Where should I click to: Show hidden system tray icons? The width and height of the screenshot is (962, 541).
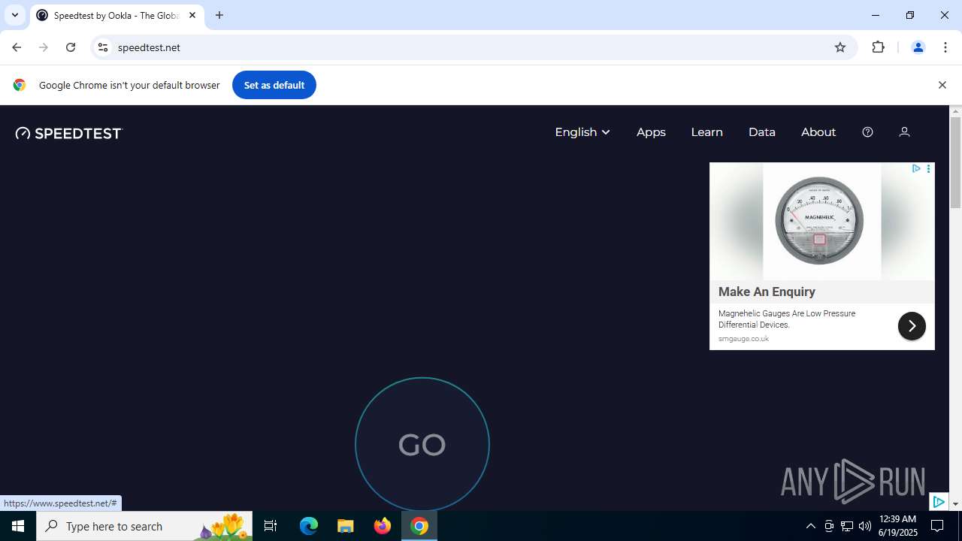point(810,526)
